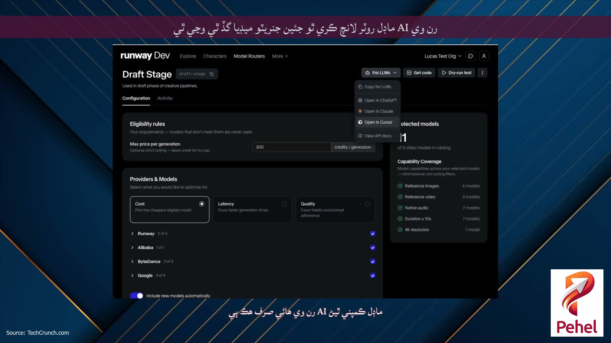The width and height of the screenshot is (611, 343).
Task: Click the Capability Coverage heading
Action: [419, 162]
